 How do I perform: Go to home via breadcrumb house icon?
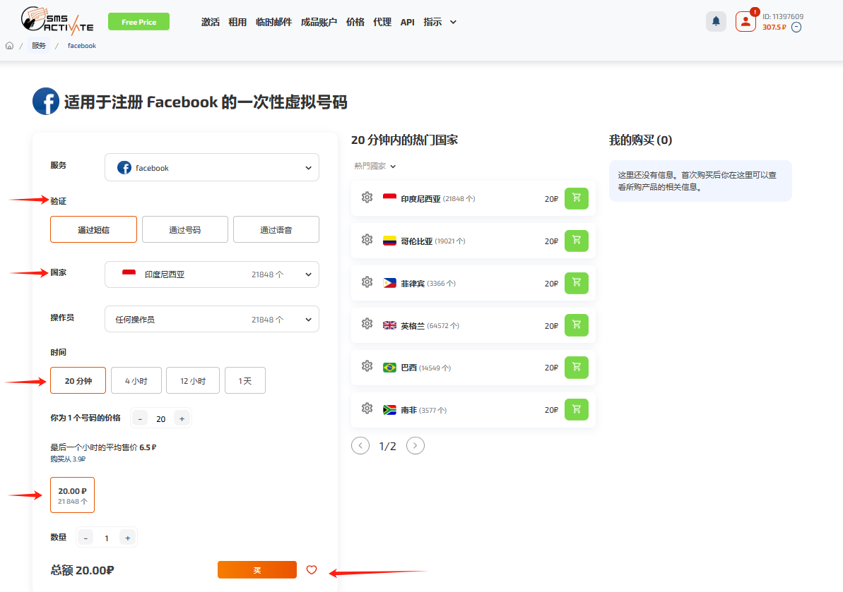click(x=9, y=46)
